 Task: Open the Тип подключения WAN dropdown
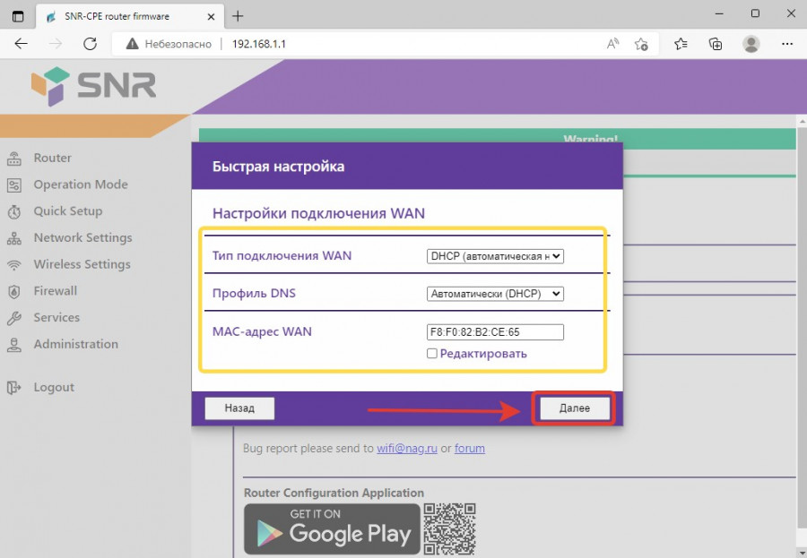pyautogui.click(x=495, y=256)
